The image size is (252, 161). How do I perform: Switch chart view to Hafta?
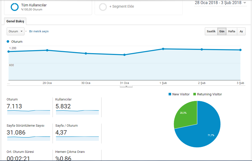click(232, 31)
